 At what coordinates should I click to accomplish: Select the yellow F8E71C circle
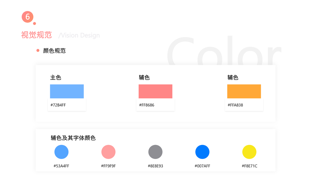tap(249, 152)
